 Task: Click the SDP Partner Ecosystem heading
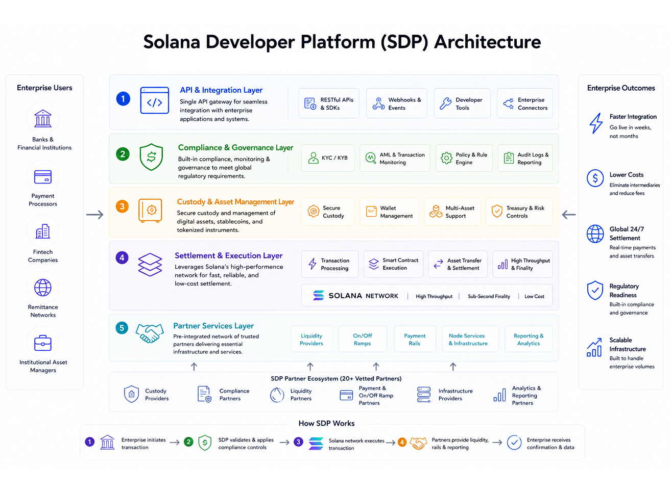coord(336,378)
